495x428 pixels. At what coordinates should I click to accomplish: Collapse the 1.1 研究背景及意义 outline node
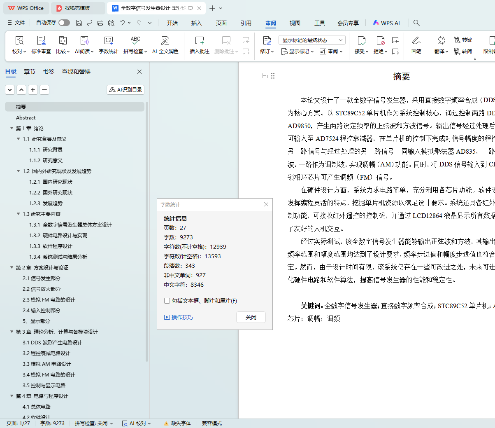pyautogui.click(x=19, y=139)
